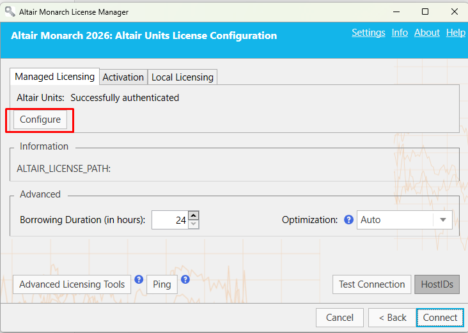The height and width of the screenshot is (333, 468).
Task: Close the License Manager window
Action: click(455, 12)
